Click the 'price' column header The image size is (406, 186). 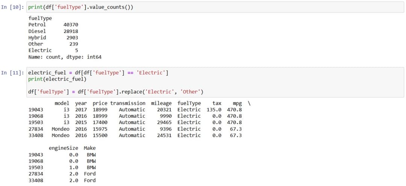(x=100, y=103)
